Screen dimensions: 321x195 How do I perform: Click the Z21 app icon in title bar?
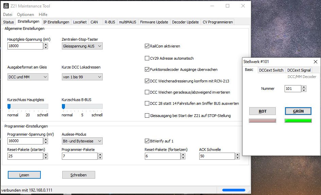(x=6, y=6)
